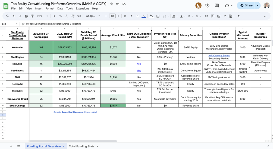Open the text rotation dropdown
Viewport: 273px width, 149px height.
198,16
